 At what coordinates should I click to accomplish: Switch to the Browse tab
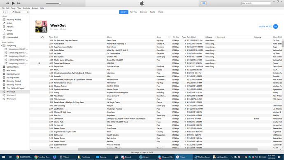point(144,12)
